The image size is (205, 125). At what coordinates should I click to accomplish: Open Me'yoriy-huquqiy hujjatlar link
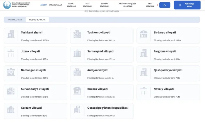[x=127, y=5]
